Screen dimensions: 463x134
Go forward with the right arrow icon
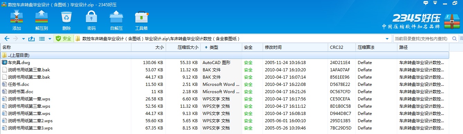point(16,38)
